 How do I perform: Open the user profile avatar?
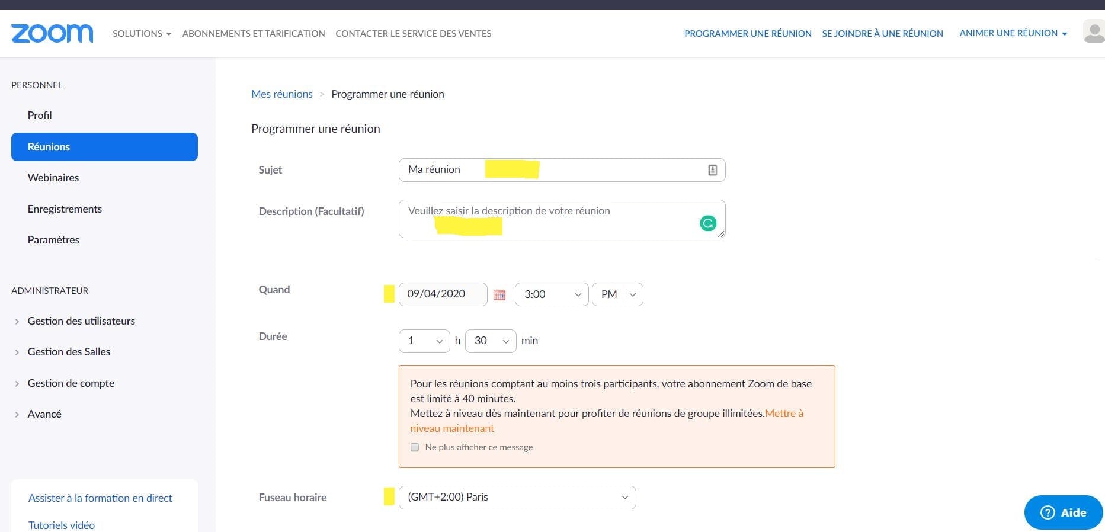1094,31
